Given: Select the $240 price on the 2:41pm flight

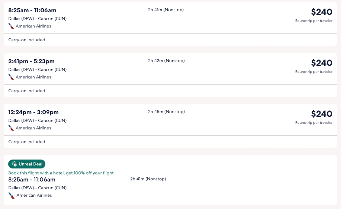Looking at the screenshot, I should click(321, 63).
